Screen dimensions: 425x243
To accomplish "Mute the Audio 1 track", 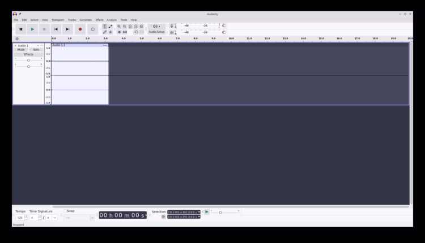I will [x=21, y=50].
